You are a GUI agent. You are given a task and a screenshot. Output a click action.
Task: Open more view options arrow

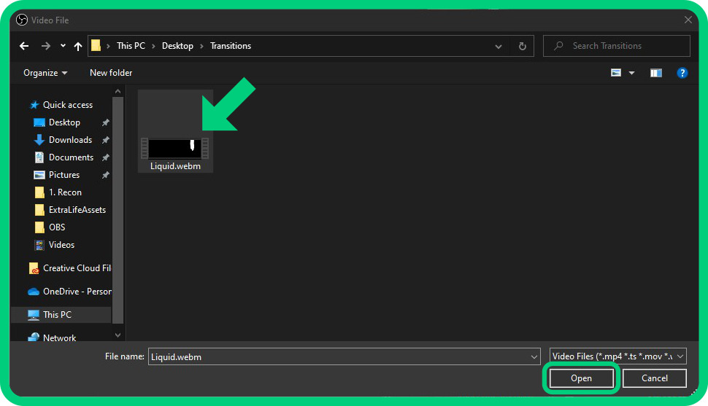(631, 73)
